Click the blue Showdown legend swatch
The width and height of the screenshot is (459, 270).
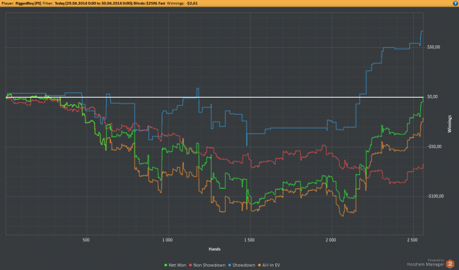pyautogui.click(x=229, y=265)
